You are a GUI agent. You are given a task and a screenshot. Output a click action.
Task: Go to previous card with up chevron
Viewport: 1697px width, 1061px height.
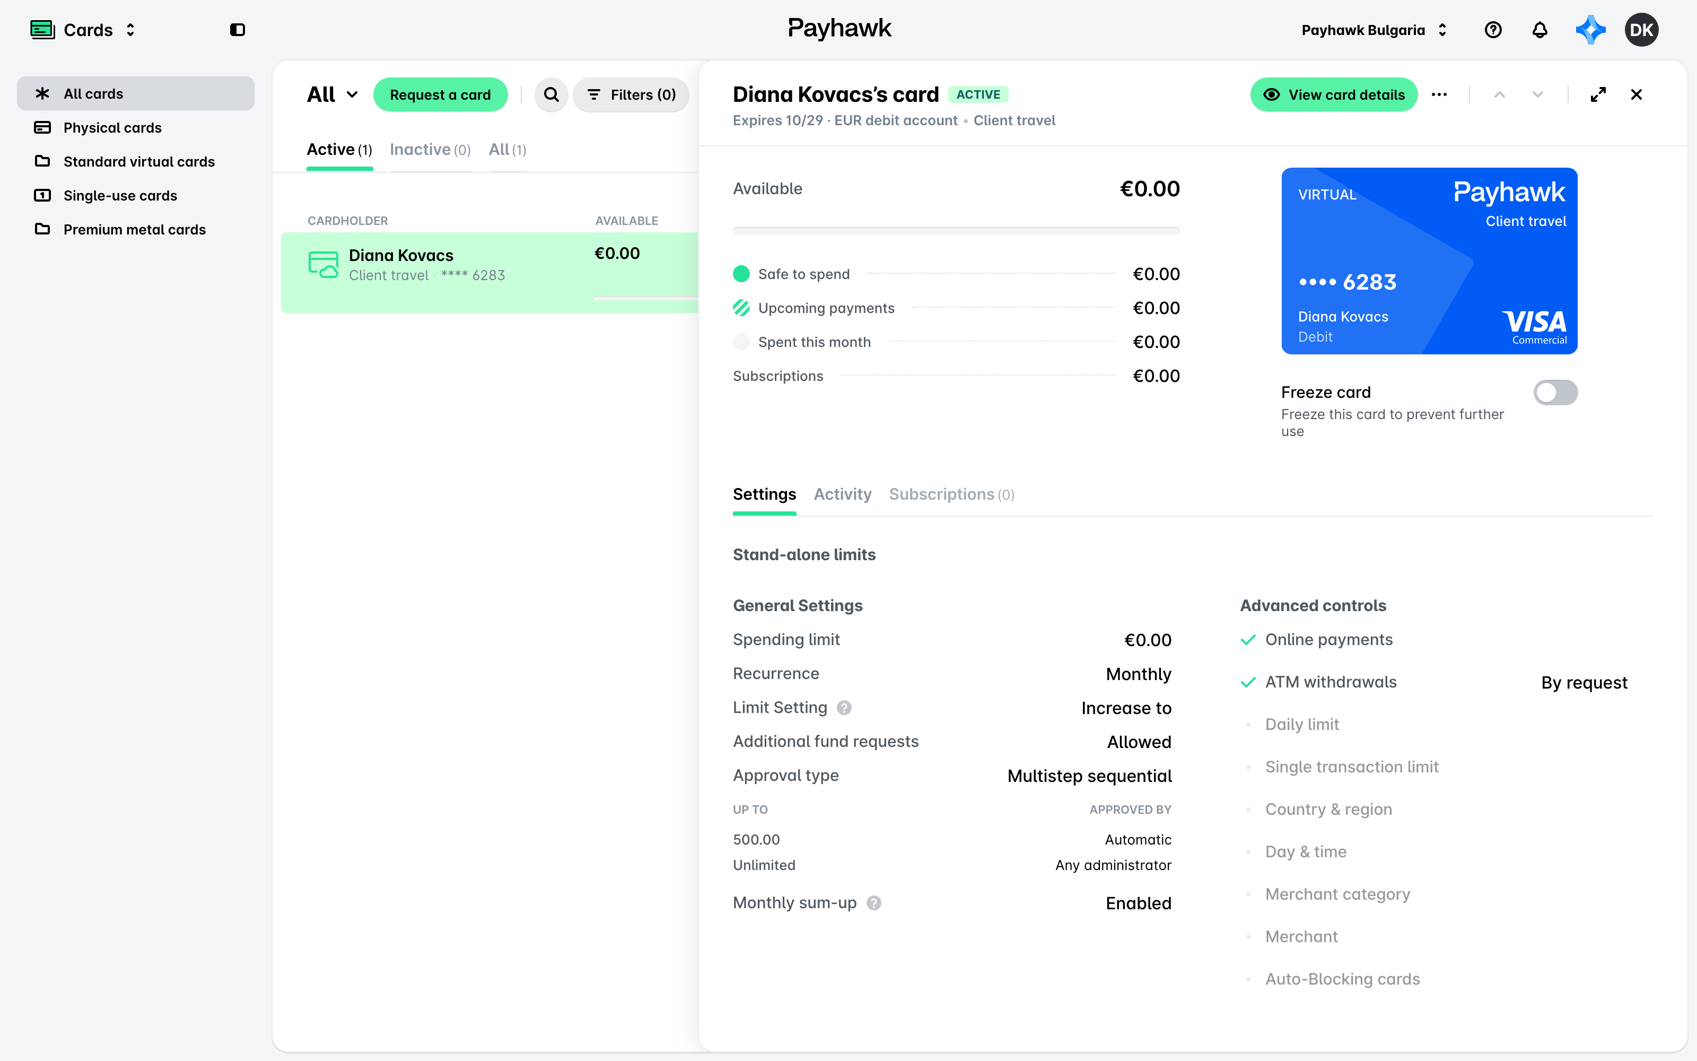(1499, 95)
